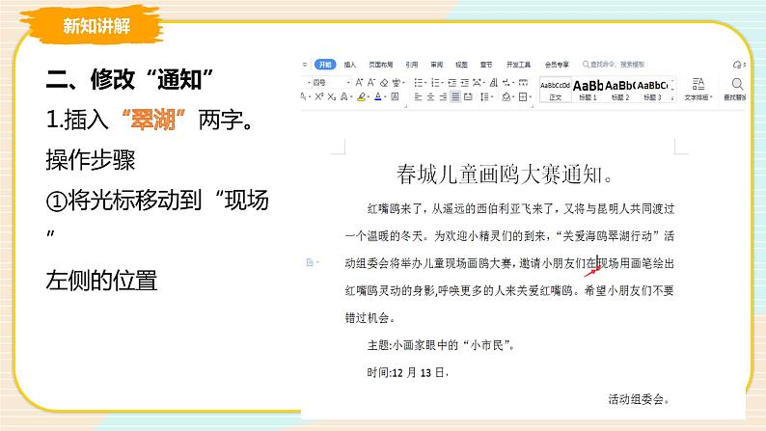Click the tab stops ruler icon
This screenshot has height=431, width=766.
(523, 83)
